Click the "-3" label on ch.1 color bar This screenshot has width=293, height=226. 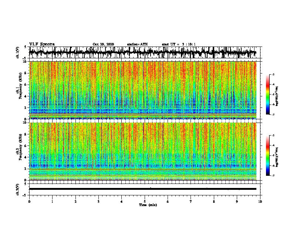point(273,74)
